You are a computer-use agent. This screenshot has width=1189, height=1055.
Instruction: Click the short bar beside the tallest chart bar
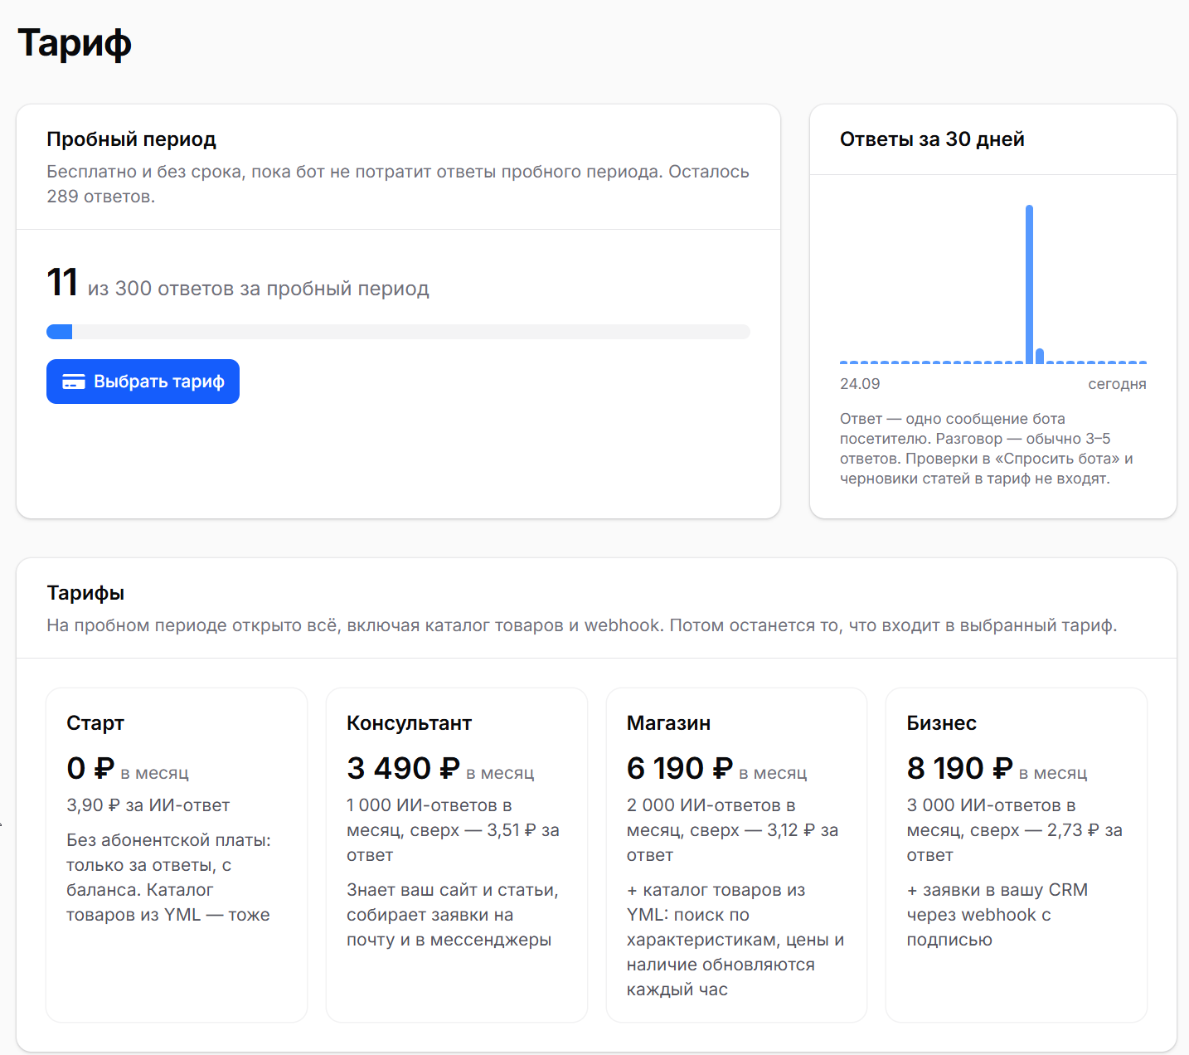click(1040, 356)
